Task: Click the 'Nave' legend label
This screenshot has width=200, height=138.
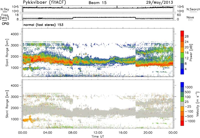Action: tap(190, 17)
